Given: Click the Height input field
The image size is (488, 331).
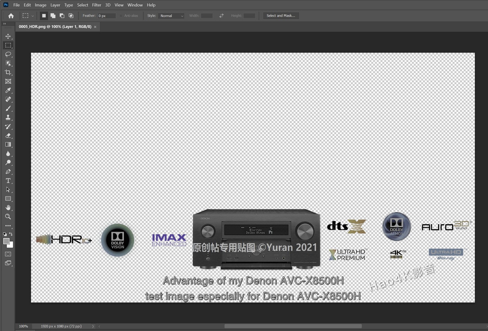Looking at the screenshot, I should pos(250,16).
